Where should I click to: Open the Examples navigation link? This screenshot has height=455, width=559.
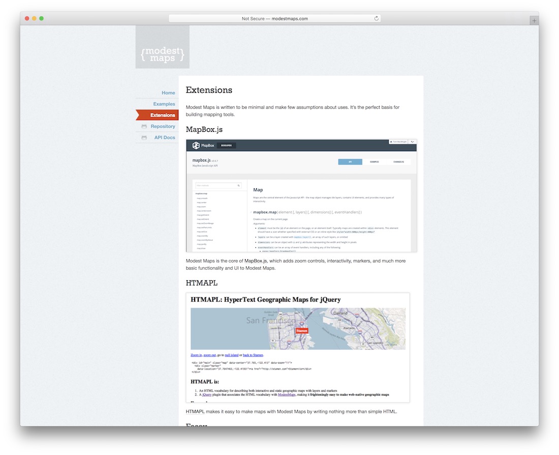click(x=164, y=104)
